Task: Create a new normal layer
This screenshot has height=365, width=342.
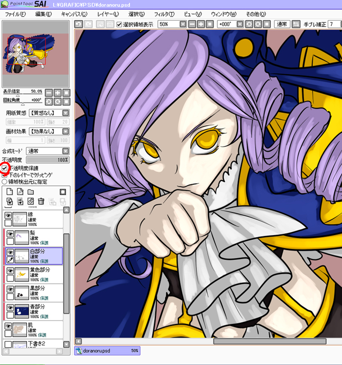Action: tap(10, 192)
